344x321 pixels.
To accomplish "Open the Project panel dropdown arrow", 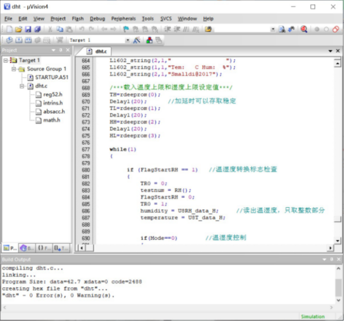I will click(53, 50).
